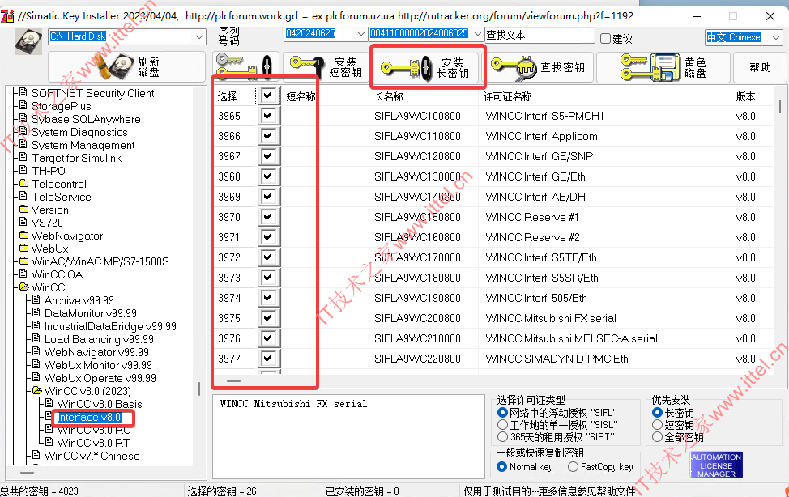The image size is (789, 497).
Task: Open the WebNavigator folder node
Action: click(x=67, y=236)
